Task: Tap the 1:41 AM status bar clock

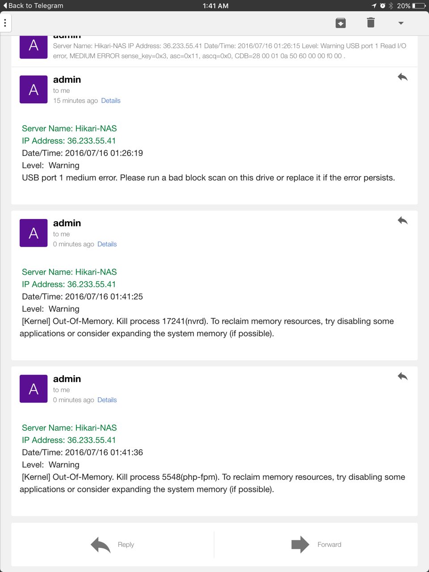Action: click(x=215, y=6)
